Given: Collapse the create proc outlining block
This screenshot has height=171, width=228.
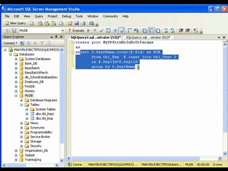Looking at the screenshot, I should 73,42.
